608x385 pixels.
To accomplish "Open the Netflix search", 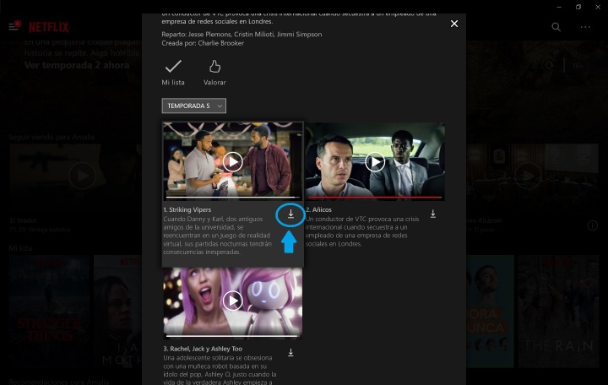I will [556, 27].
